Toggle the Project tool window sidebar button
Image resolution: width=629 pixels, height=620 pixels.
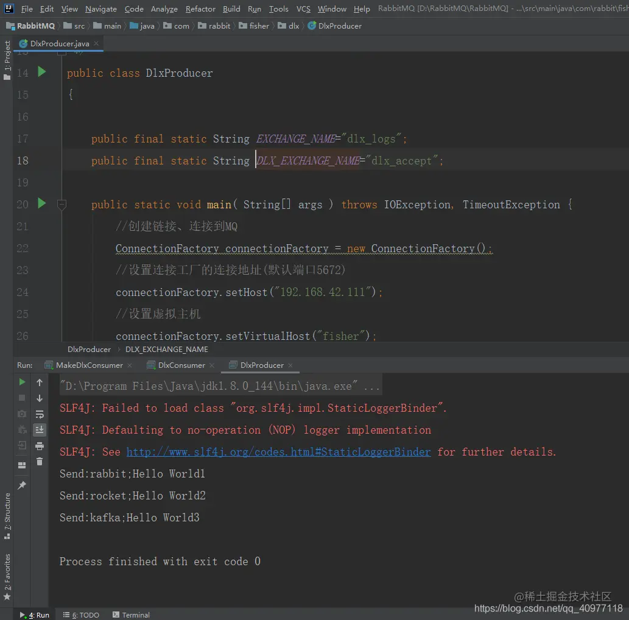tap(7, 60)
